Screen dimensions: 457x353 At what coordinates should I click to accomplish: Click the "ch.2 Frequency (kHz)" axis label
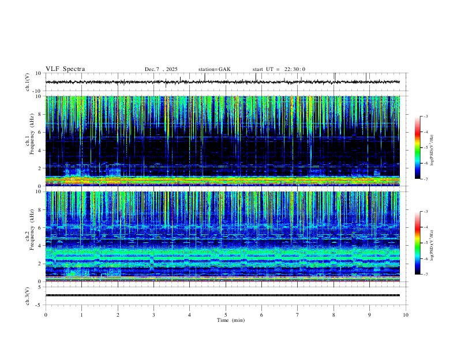(x=29, y=230)
